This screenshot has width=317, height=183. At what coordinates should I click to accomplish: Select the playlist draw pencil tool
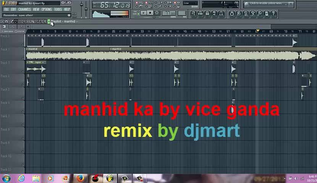12,21
